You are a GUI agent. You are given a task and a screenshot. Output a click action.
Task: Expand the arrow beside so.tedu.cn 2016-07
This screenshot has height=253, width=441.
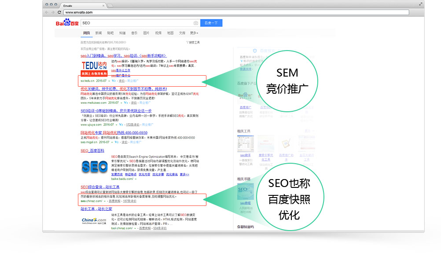click(109, 81)
